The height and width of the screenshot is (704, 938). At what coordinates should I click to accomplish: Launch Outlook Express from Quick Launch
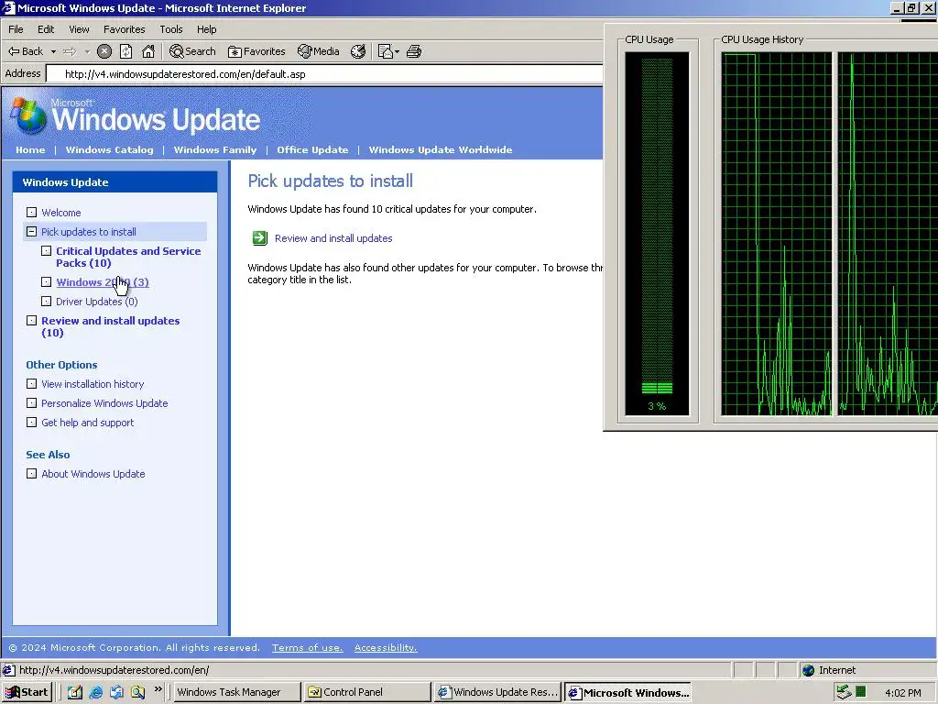click(116, 692)
